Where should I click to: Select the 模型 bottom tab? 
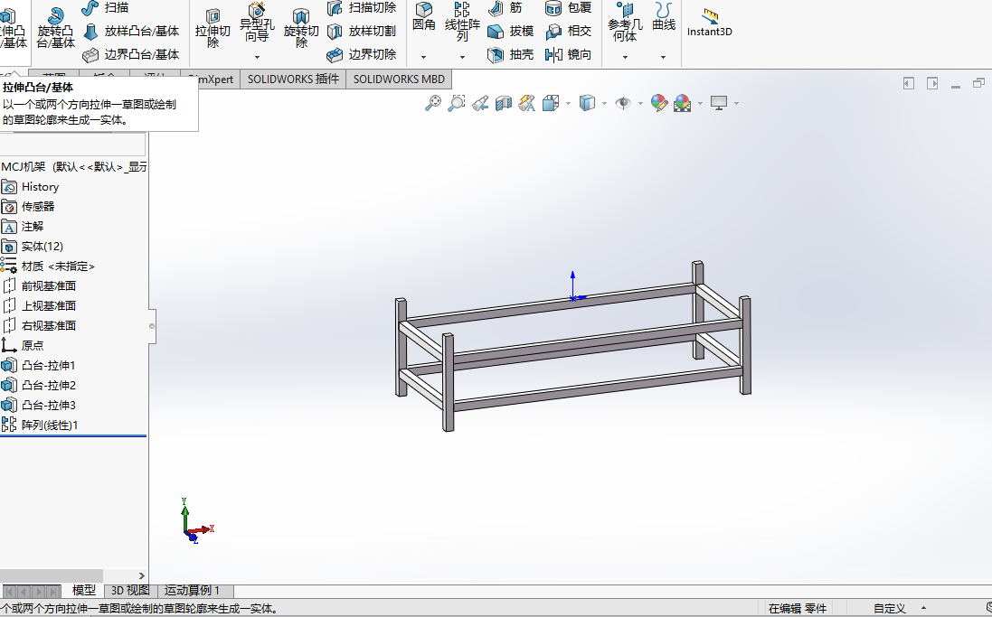pyautogui.click(x=83, y=591)
